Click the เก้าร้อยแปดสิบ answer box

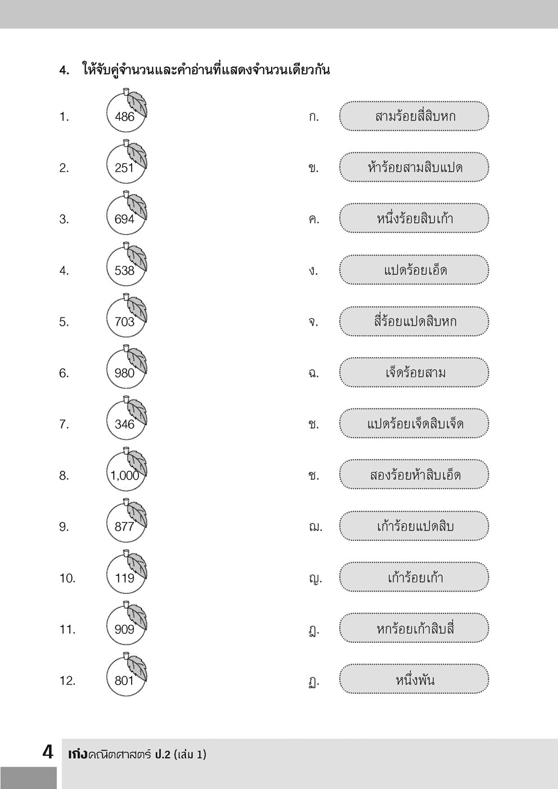(x=414, y=526)
